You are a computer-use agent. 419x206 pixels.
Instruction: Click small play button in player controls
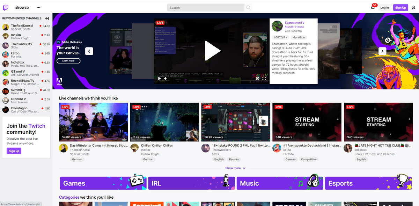coord(159,79)
